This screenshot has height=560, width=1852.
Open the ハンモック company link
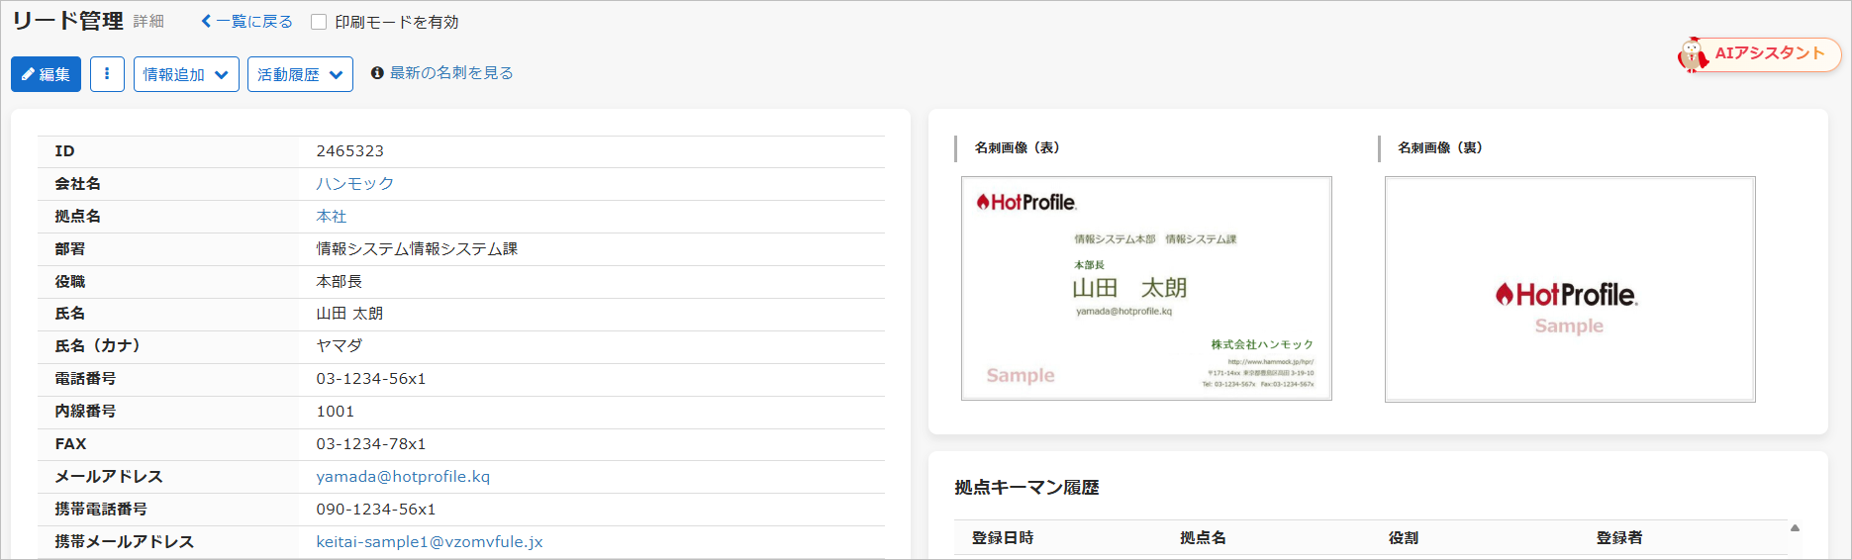[x=354, y=184]
